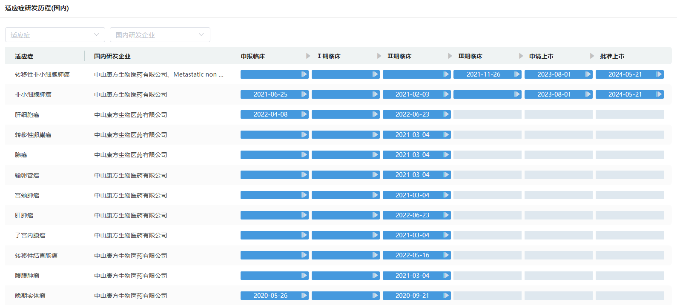Click the 适应症研发历程(国内) section title
This screenshot has height=305, width=677.
(x=37, y=8)
